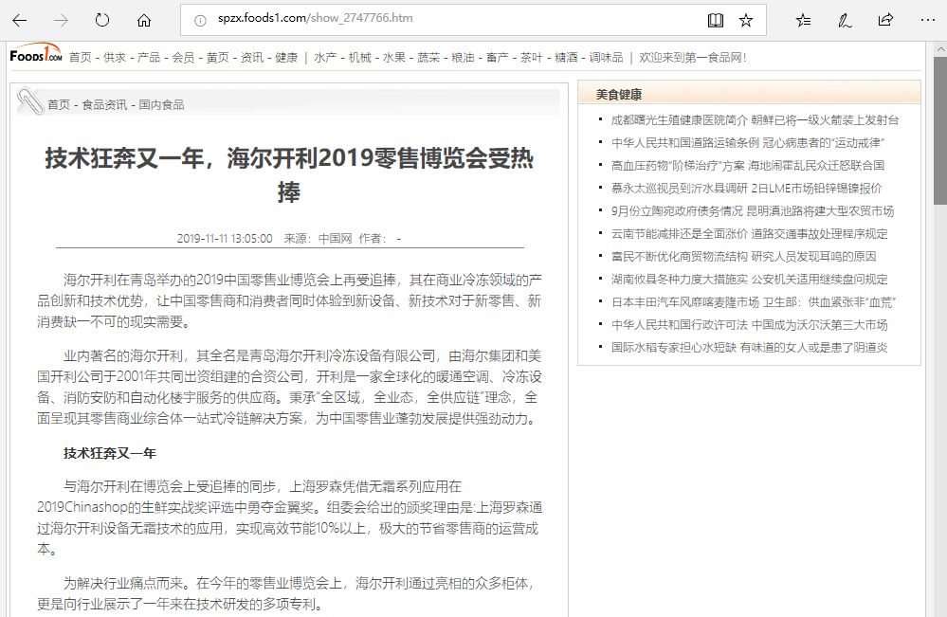Viewport: 947px width, 617px height.
Task: Click the browser forward arrow
Action: point(61,21)
